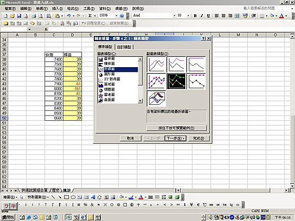Toggle Underline formatting button

[208, 16]
